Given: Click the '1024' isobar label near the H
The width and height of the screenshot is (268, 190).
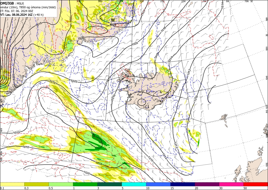Looking at the screenshot, I should coord(128,23).
